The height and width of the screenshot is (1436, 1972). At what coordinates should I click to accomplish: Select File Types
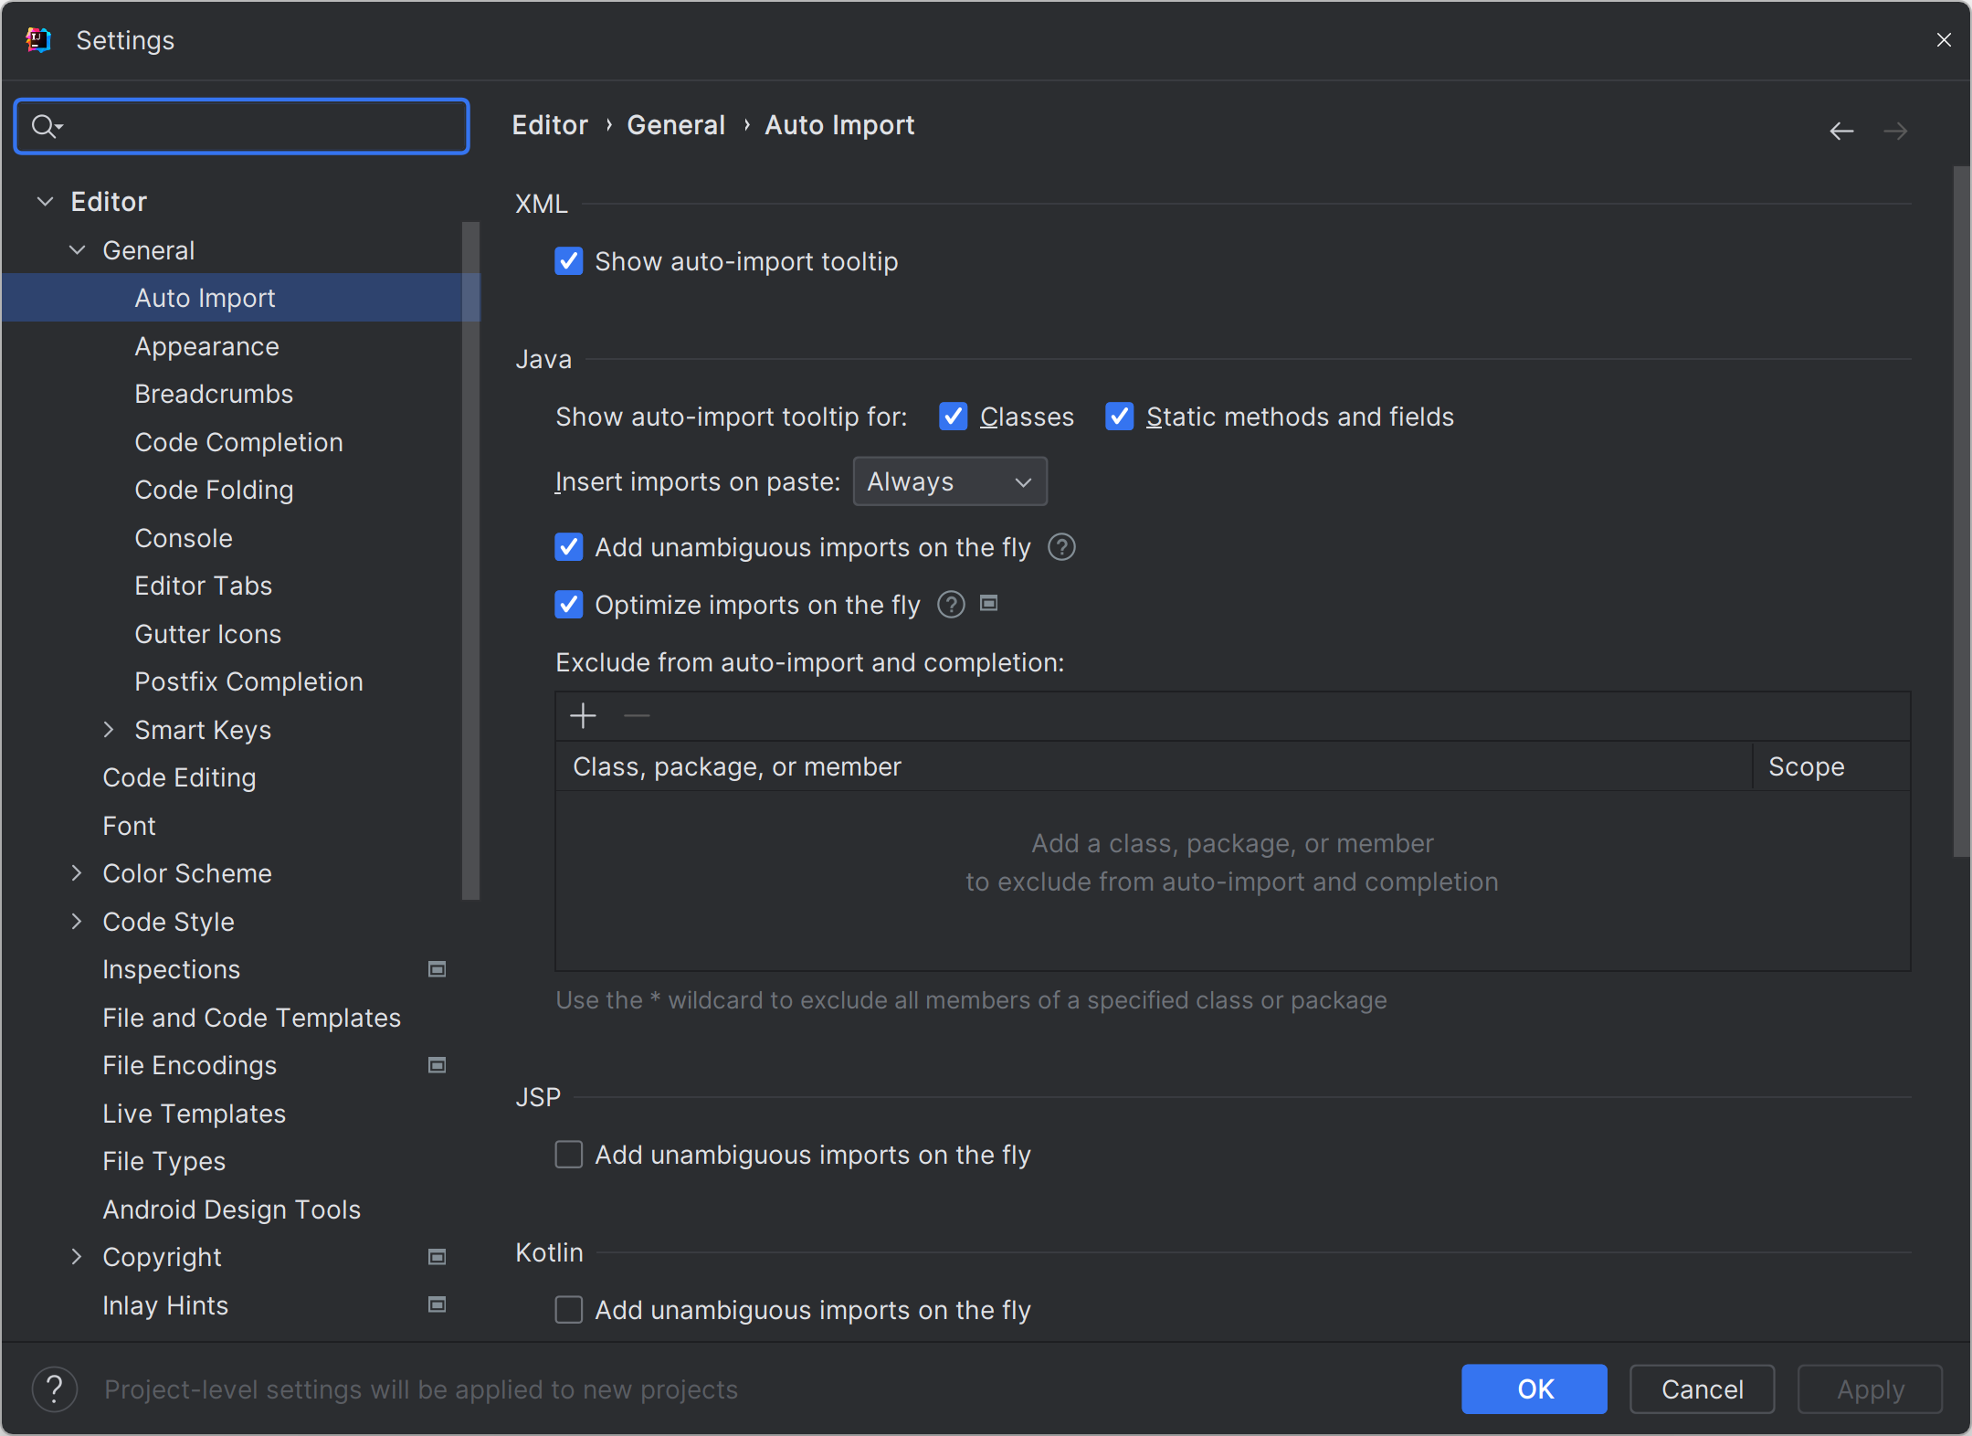[164, 1161]
